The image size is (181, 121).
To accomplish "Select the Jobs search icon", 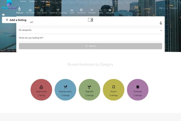I will (100, 11).
